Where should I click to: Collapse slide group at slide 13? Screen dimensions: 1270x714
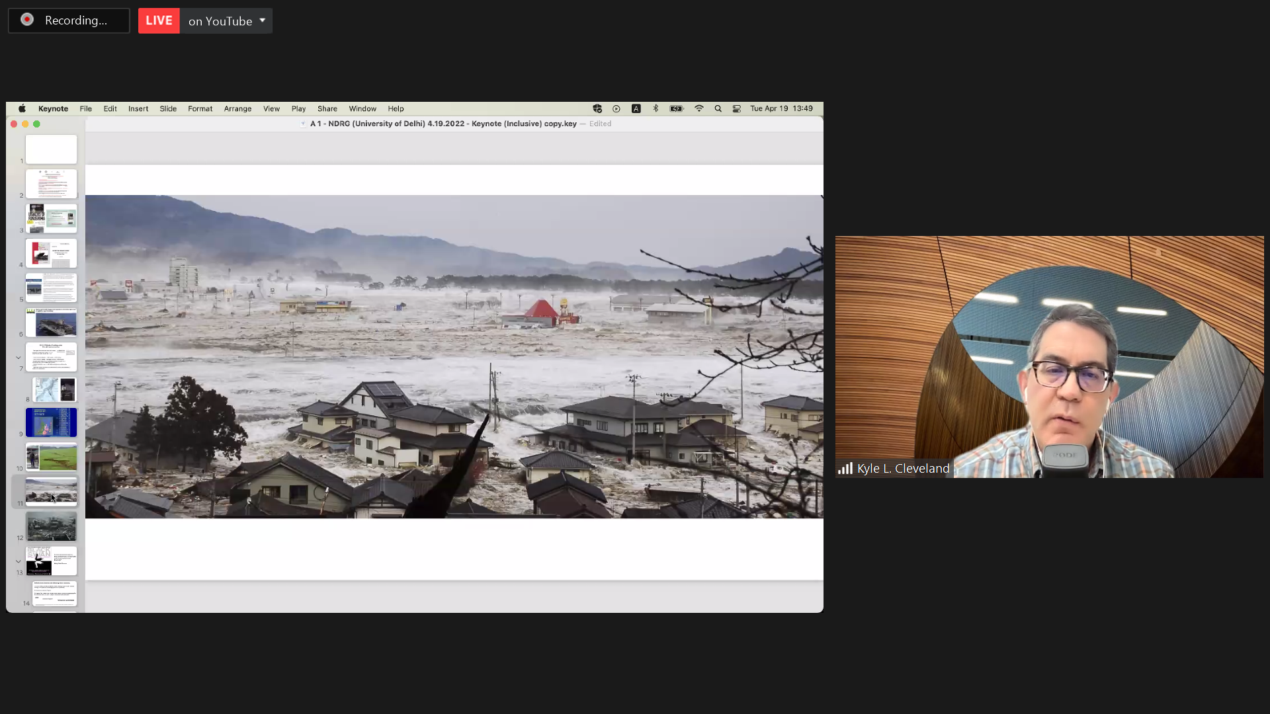(x=18, y=561)
